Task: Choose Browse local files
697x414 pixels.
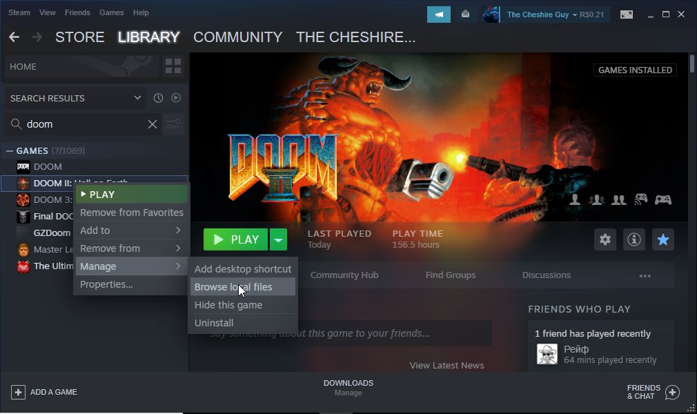Action: (243, 287)
